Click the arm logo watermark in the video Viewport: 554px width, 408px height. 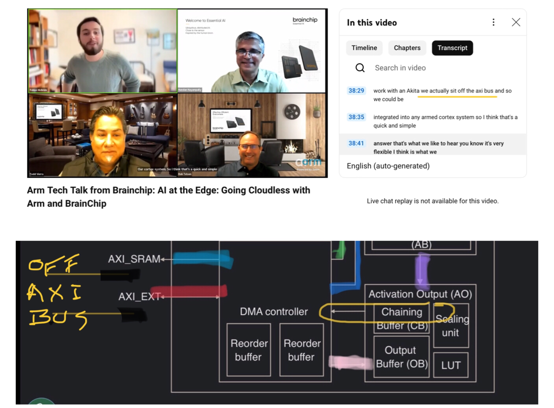tap(308, 162)
